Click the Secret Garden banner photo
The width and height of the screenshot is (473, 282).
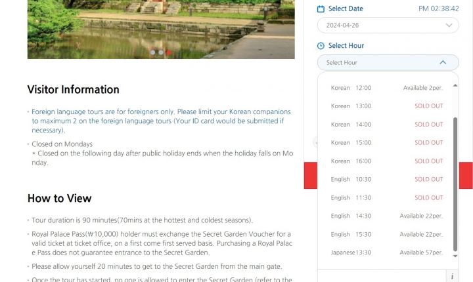(161, 30)
